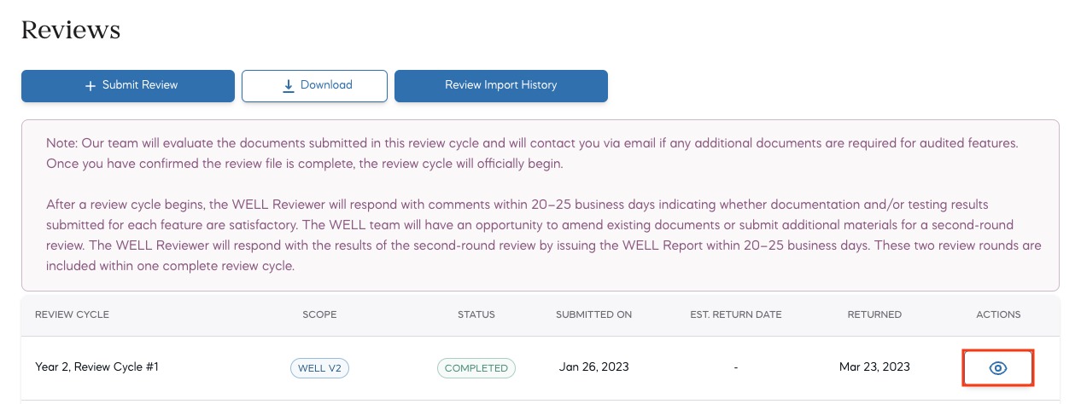Screen dimensions: 1081x404
Task: Click the RETURNED column header
Action: coord(874,315)
